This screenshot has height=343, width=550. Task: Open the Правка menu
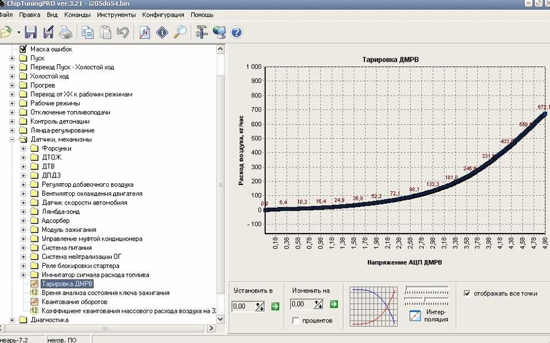coord(29,15)
